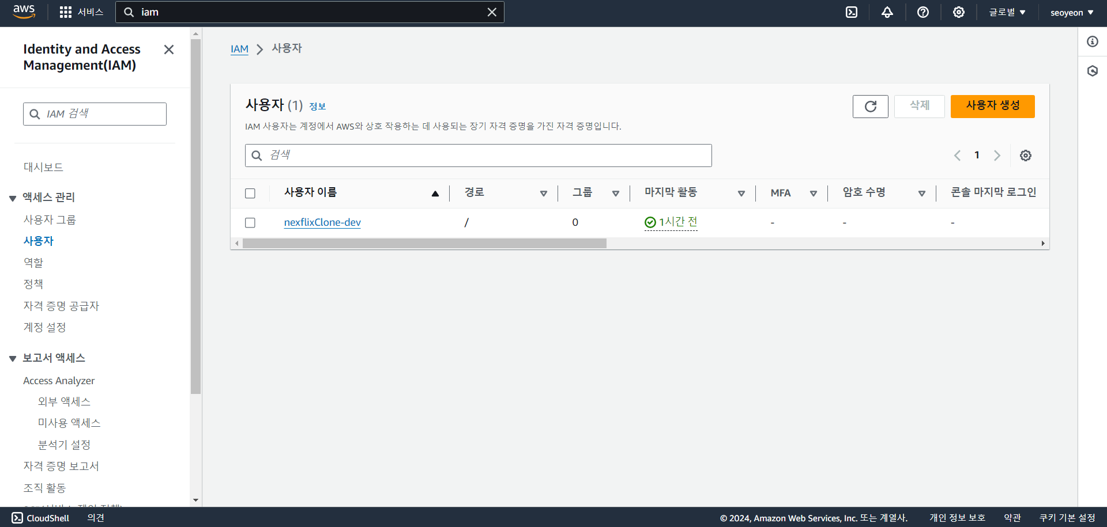
Task: Focus the IAM 검색 sidebar input
Action: [95, 114]
